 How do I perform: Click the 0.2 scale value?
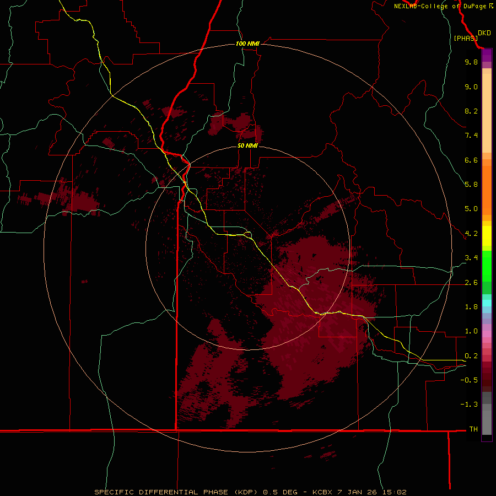[471, 356]
